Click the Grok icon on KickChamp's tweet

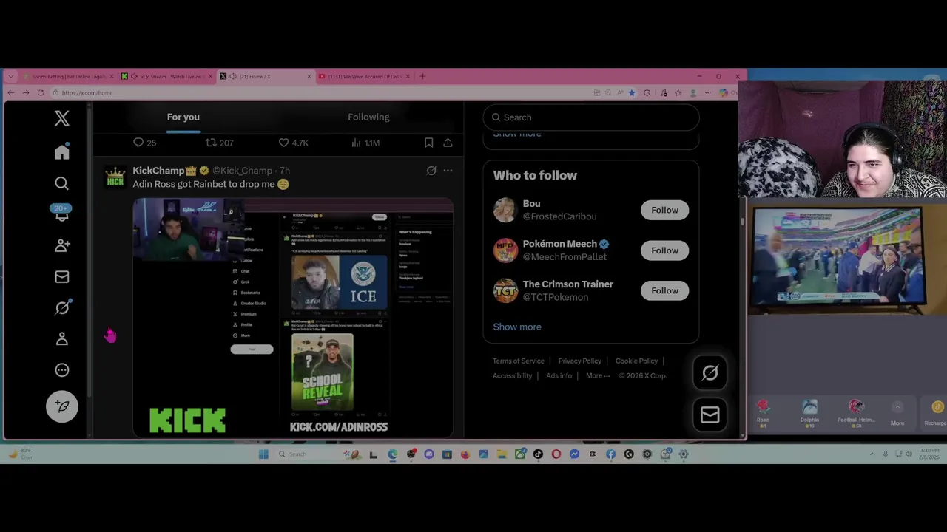pos(431,171)
